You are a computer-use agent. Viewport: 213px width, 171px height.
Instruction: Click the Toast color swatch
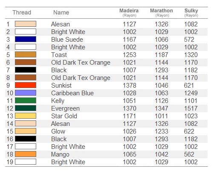(26, 54)
